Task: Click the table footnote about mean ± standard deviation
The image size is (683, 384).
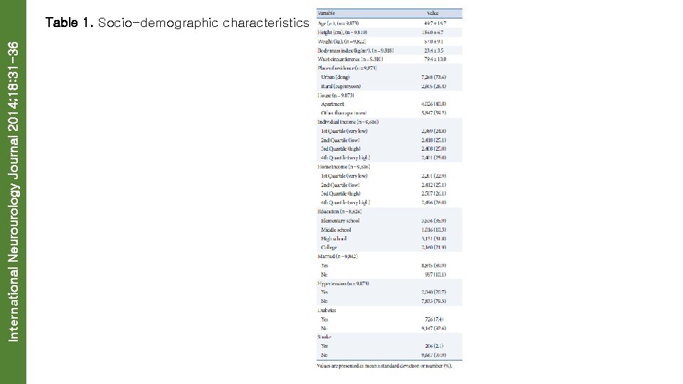Action: [384, 366]
